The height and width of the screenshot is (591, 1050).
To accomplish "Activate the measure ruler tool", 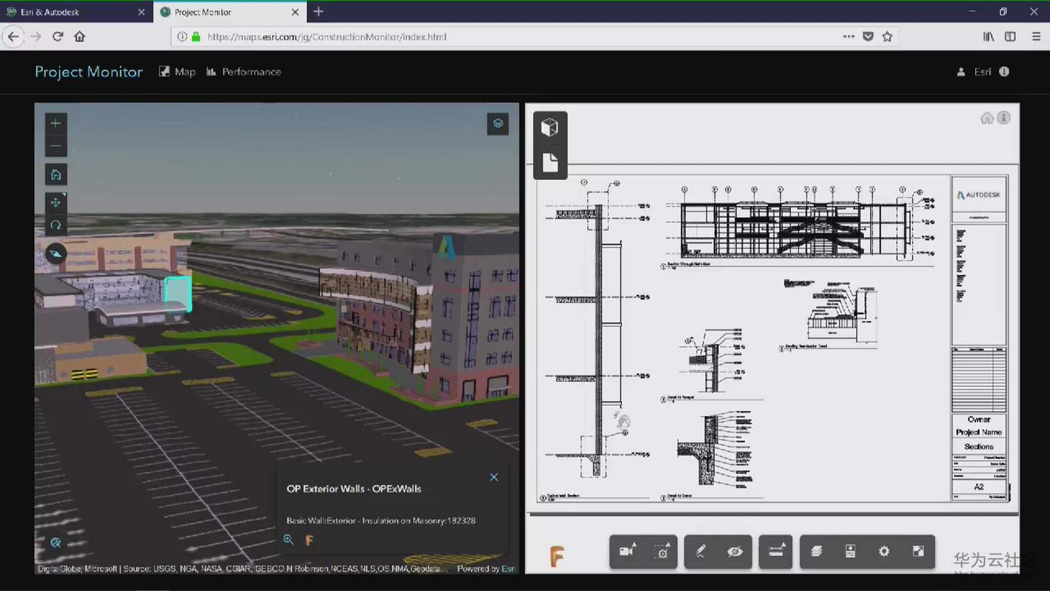I will pyautogui.click(x=776, y=551).
